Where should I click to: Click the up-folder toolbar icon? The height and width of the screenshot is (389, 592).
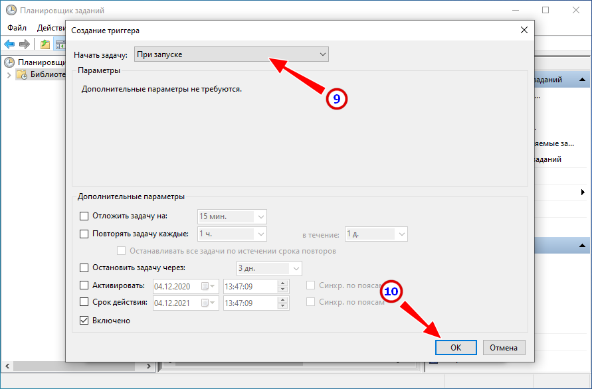tap(45, 44)
